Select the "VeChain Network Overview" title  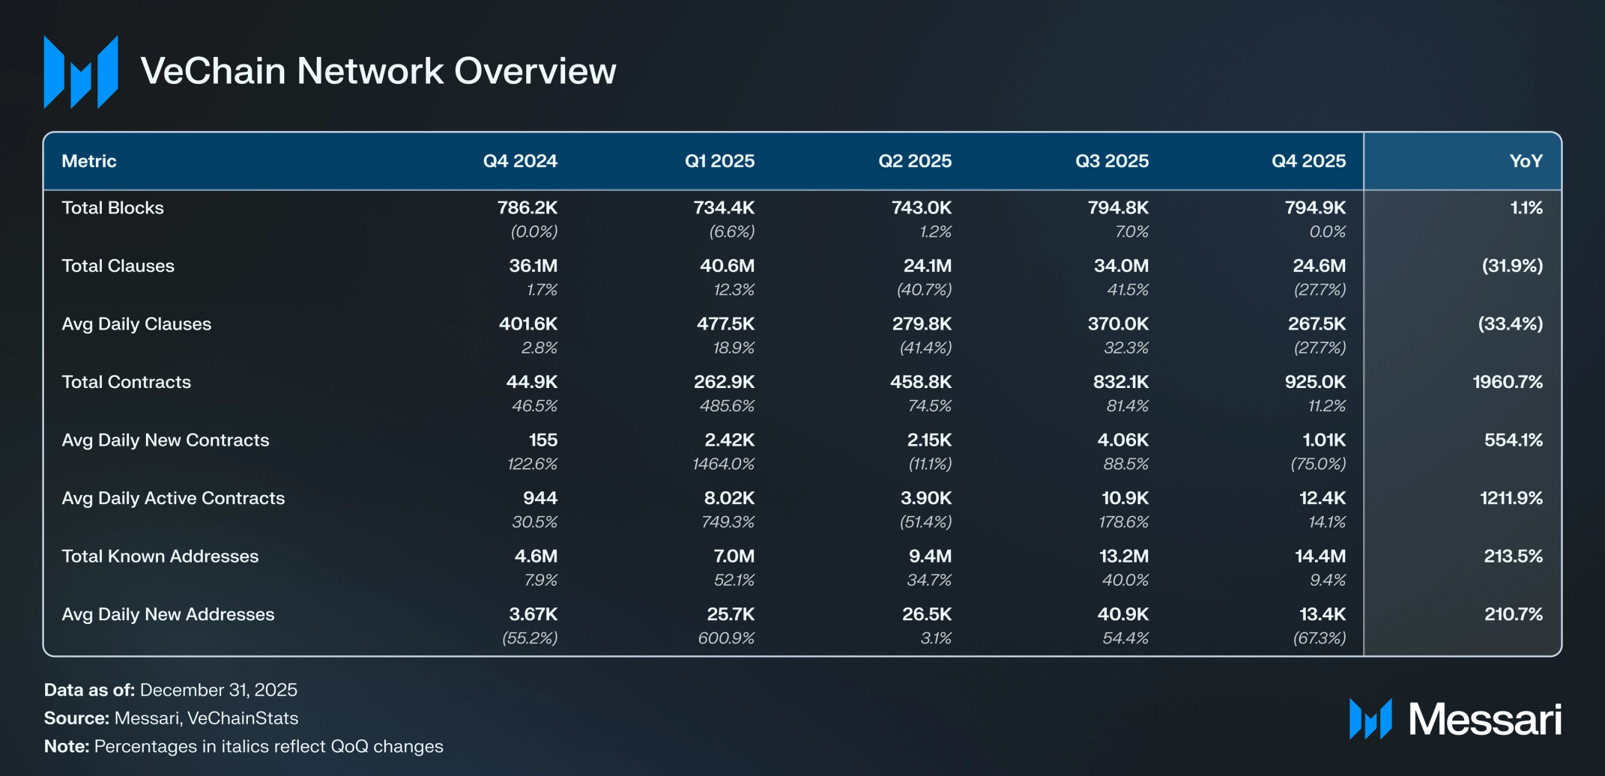click(x=378, y=71)
